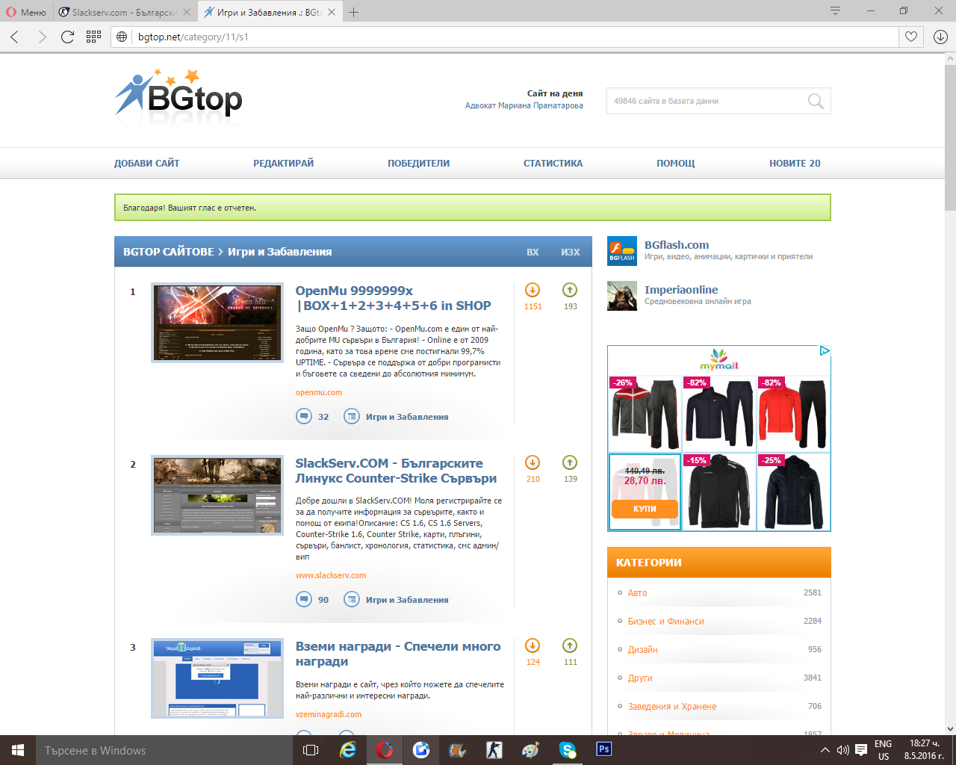Screen dimensions: 956x765
Task: Open comments icon for SlackServ.COM entry
Action: [x=304, y=599]
